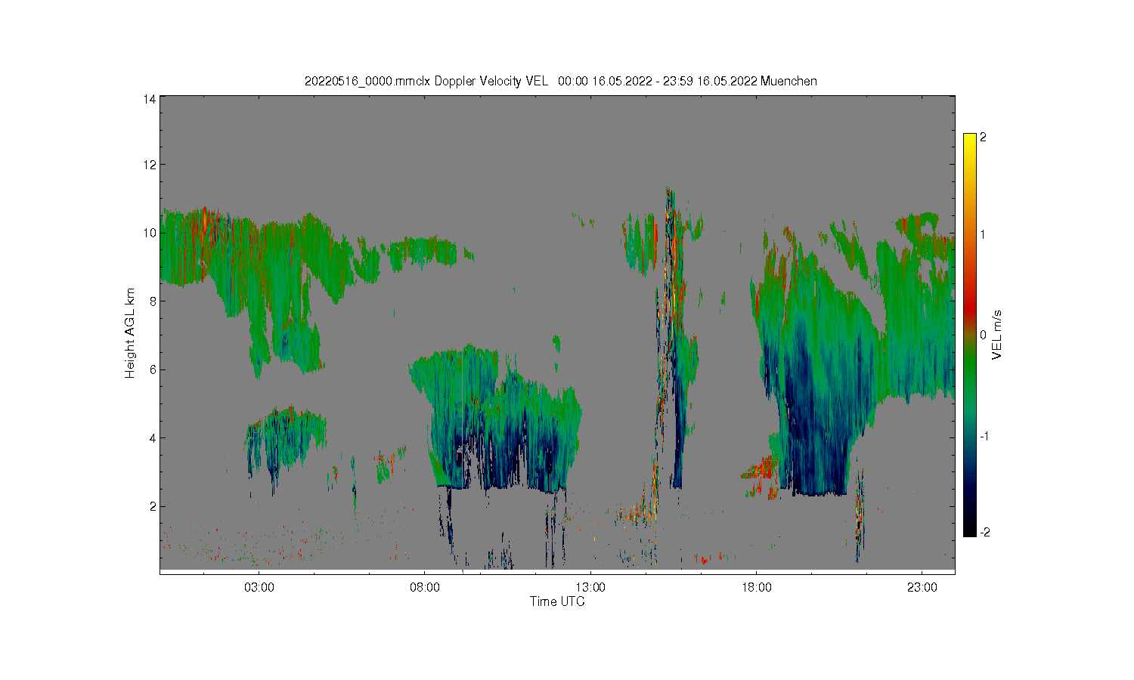Viewport: 1134px width, 680px height.
Task: Click the height tick label 8
Action: [153, 301]
